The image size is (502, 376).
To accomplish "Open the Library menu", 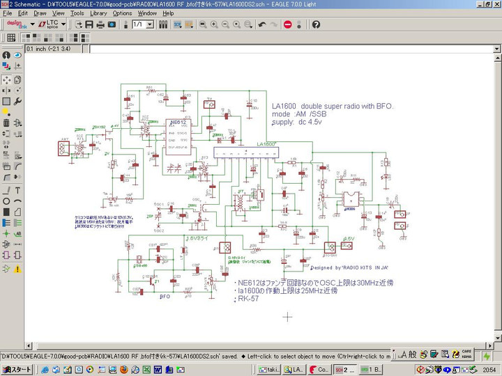I will tap(98, 13).
